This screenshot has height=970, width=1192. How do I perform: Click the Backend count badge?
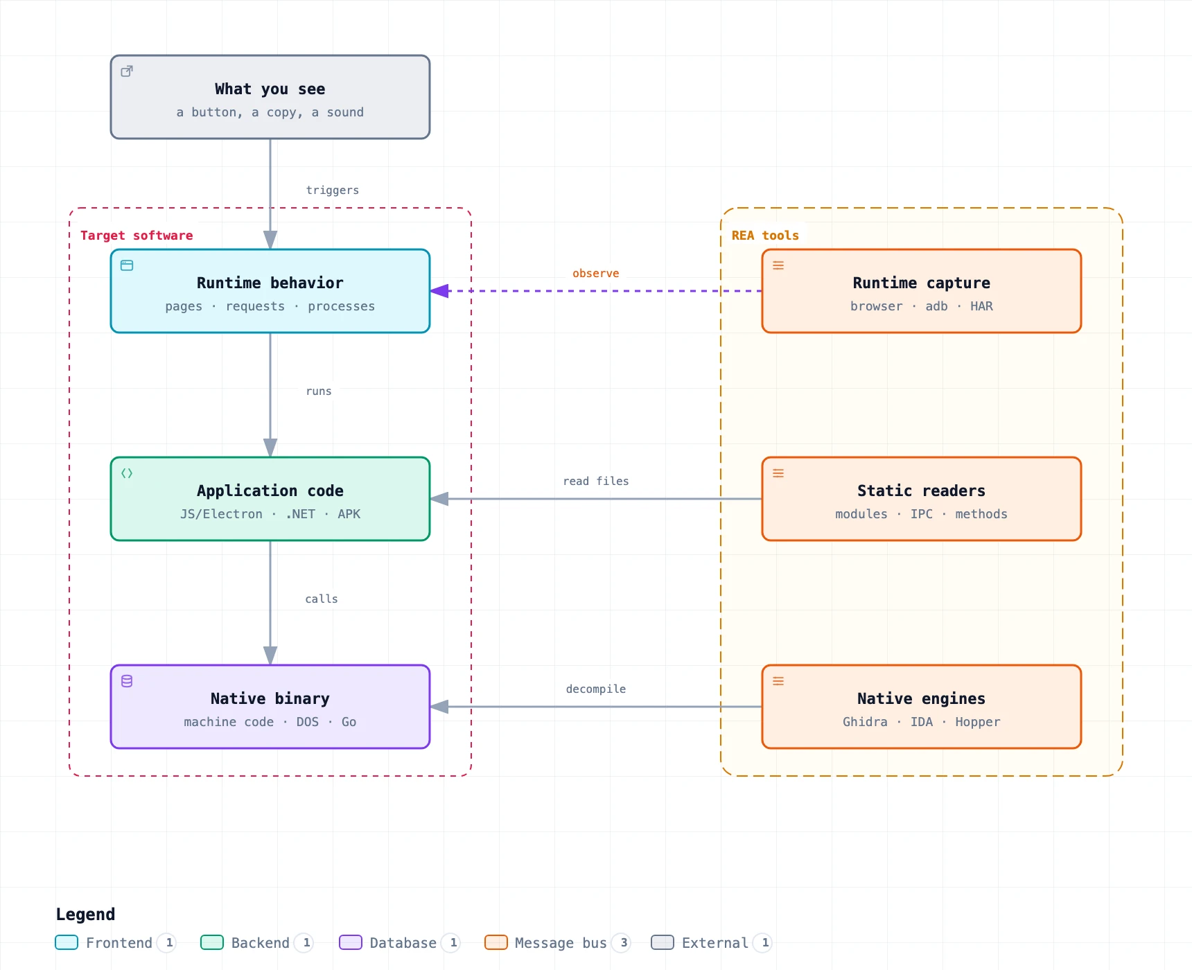304,942
